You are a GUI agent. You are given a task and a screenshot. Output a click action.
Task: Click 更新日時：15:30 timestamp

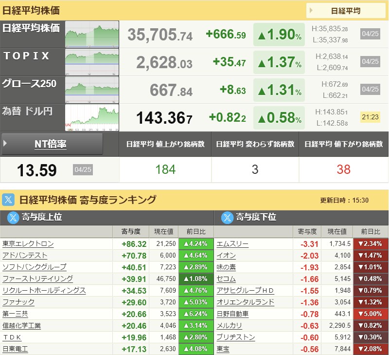click(344, 200)
